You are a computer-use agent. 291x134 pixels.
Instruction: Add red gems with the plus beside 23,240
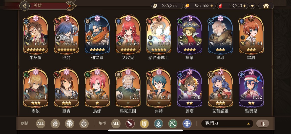coord(244,6)
